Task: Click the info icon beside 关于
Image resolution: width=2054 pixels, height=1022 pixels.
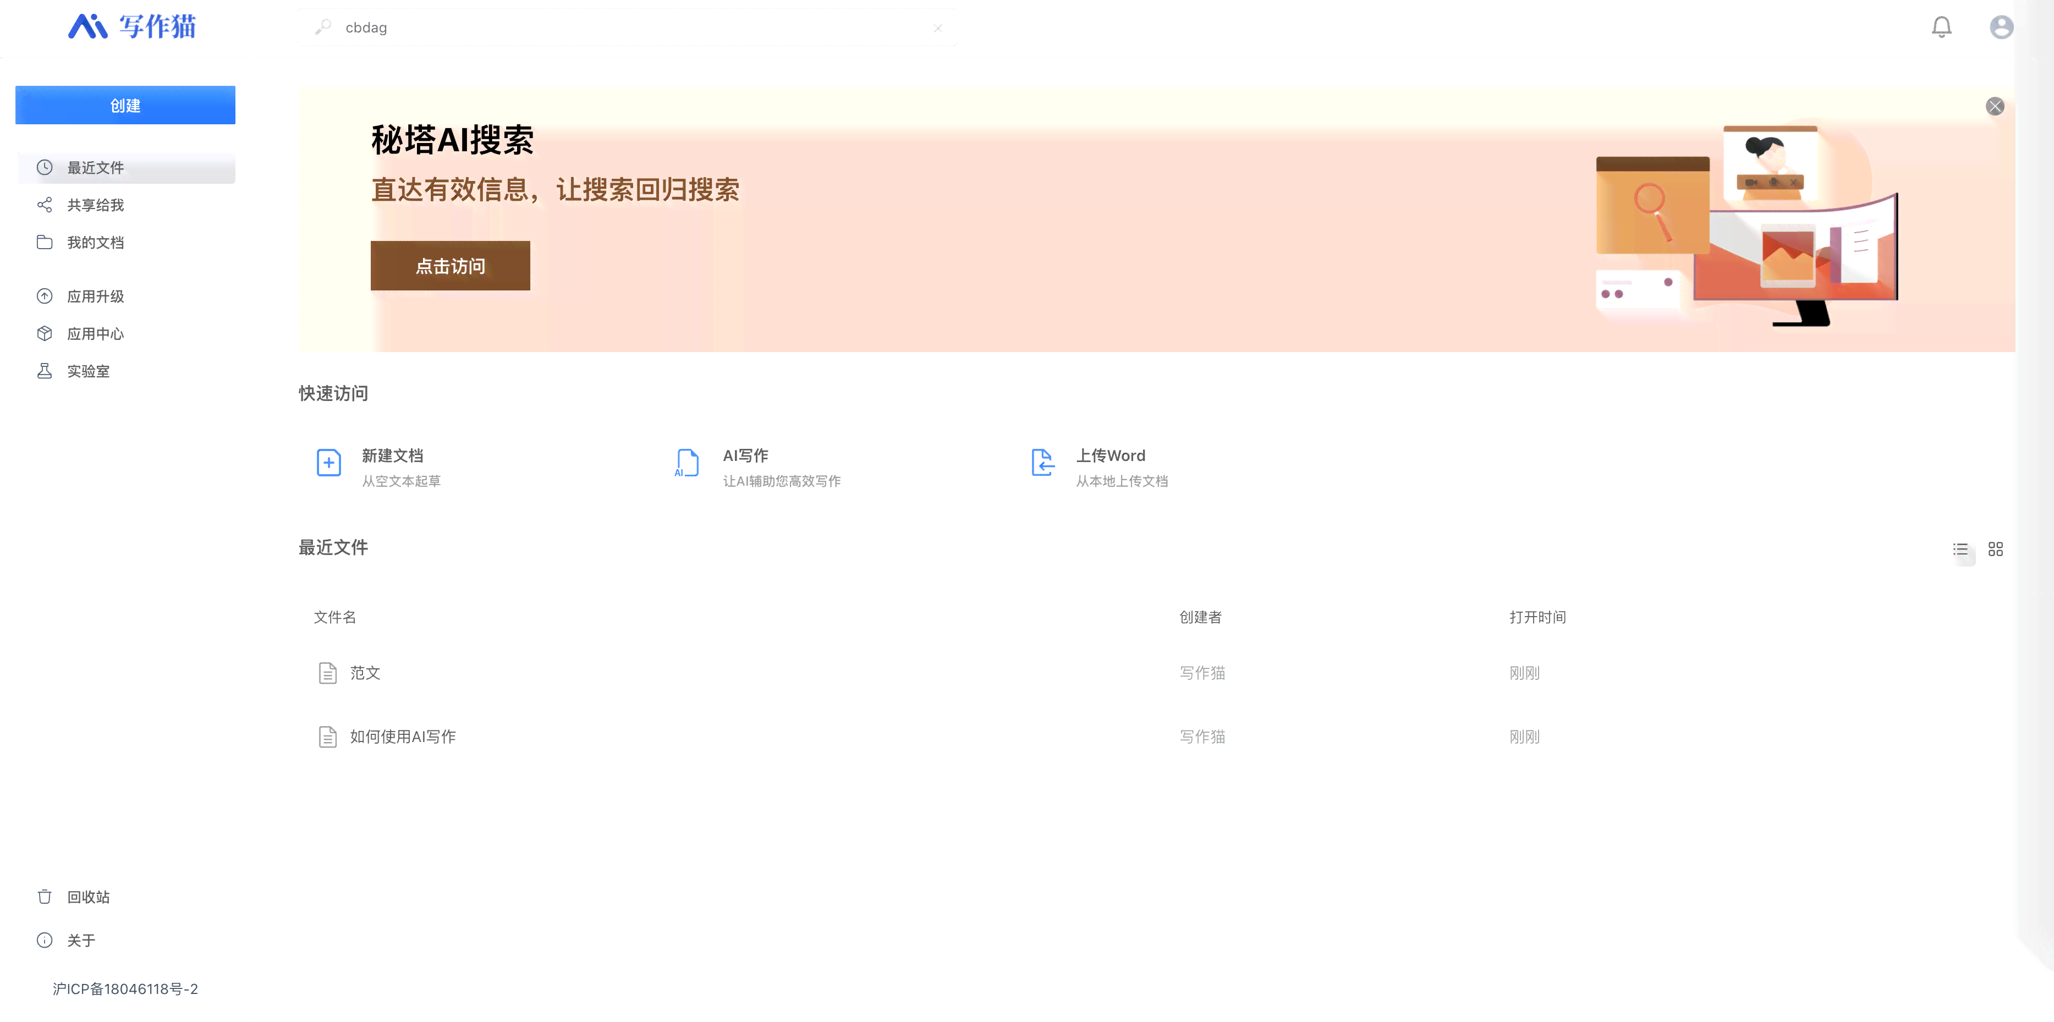Action: [x=45, y=941]
